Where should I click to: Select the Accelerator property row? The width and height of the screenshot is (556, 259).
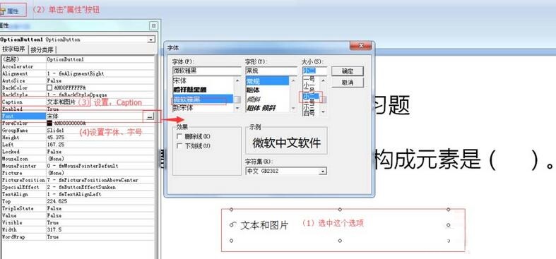[x=78, y=66]
